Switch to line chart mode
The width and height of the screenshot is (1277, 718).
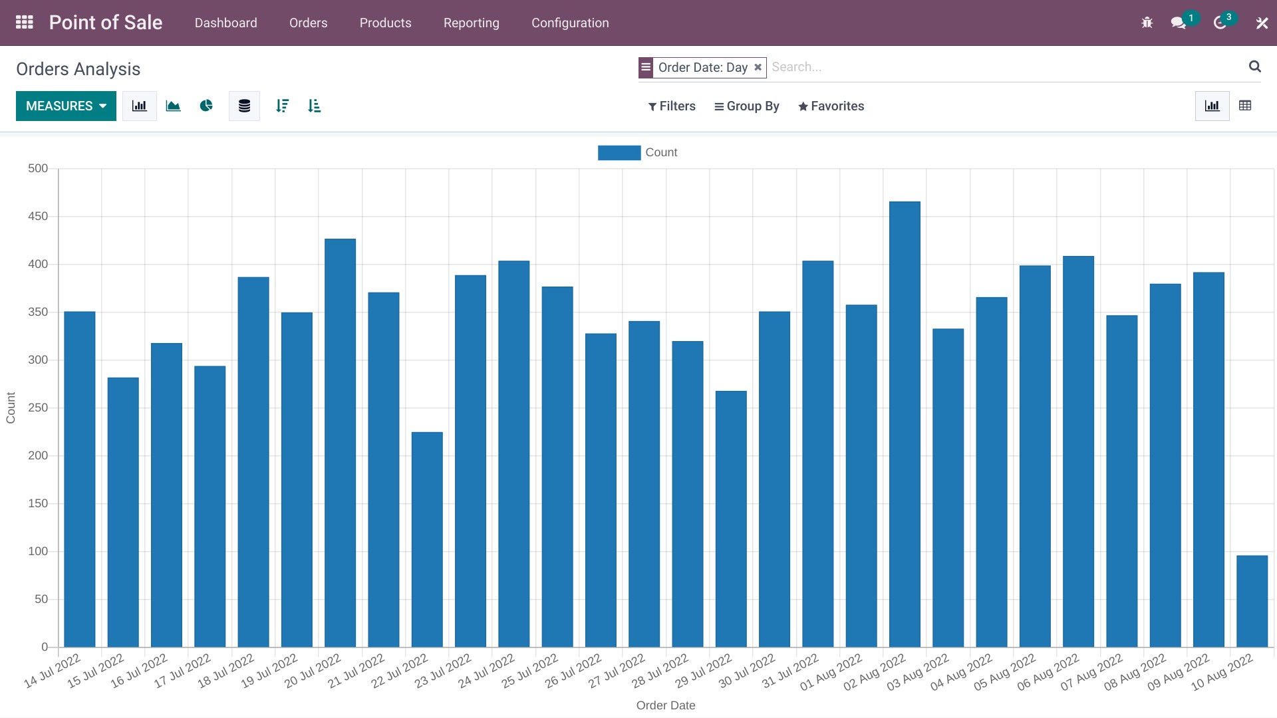(173, 106)
